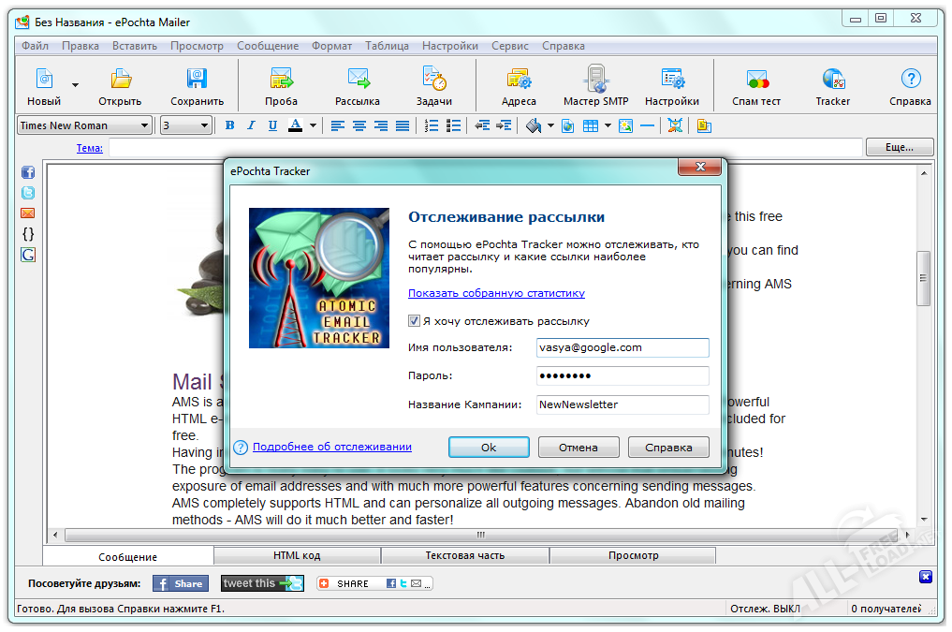Open the Tracker tool icon
The width and height of the screenshot is (952, 632).
(832, 80)
